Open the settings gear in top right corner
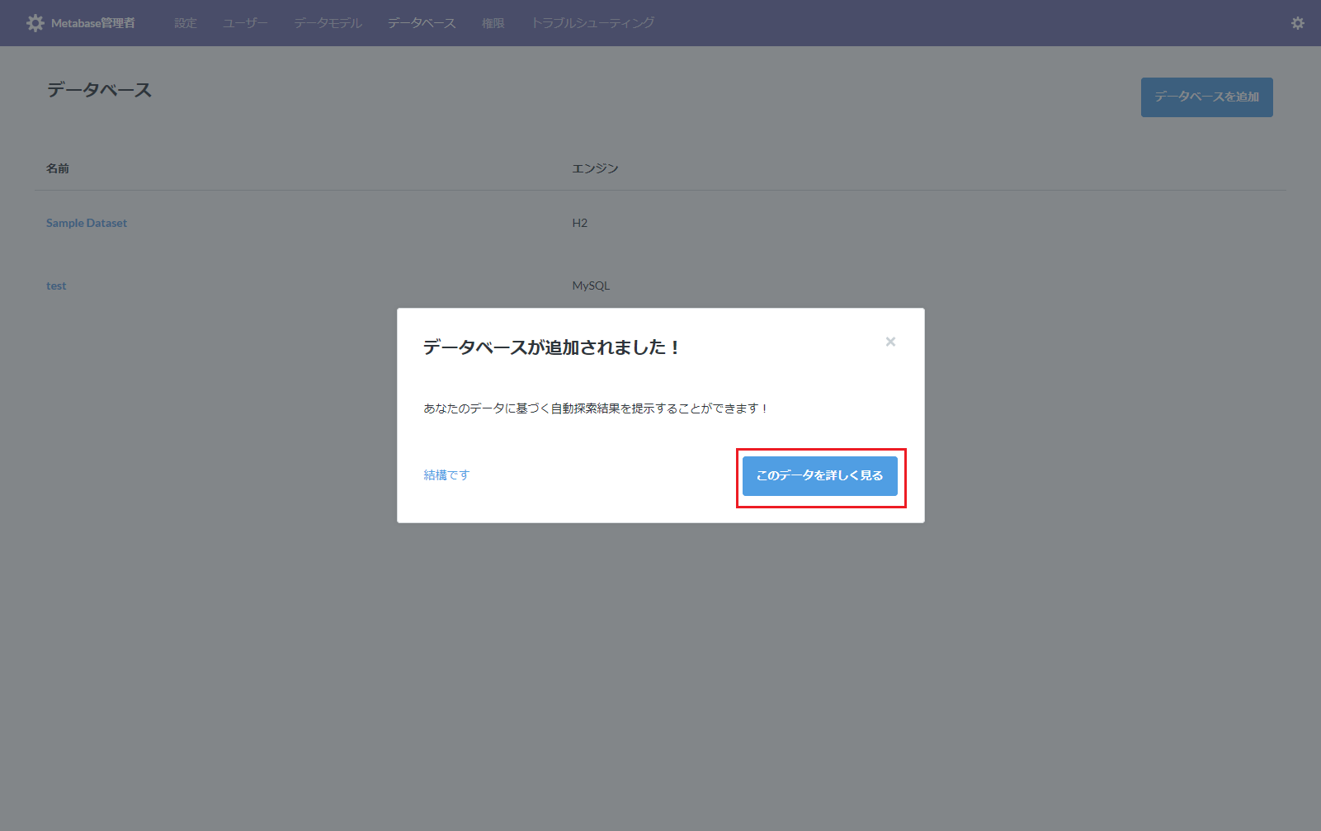Image resolution: width=1321 pixels, height=831 pixels. point(1297,22)
